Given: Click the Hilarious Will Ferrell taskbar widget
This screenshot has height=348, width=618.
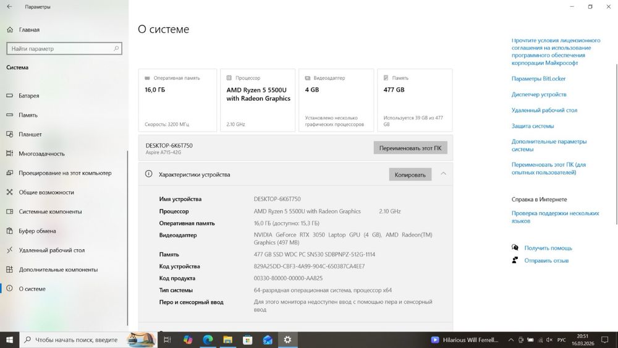Looking at the screenshot, I should click(465, 340).
